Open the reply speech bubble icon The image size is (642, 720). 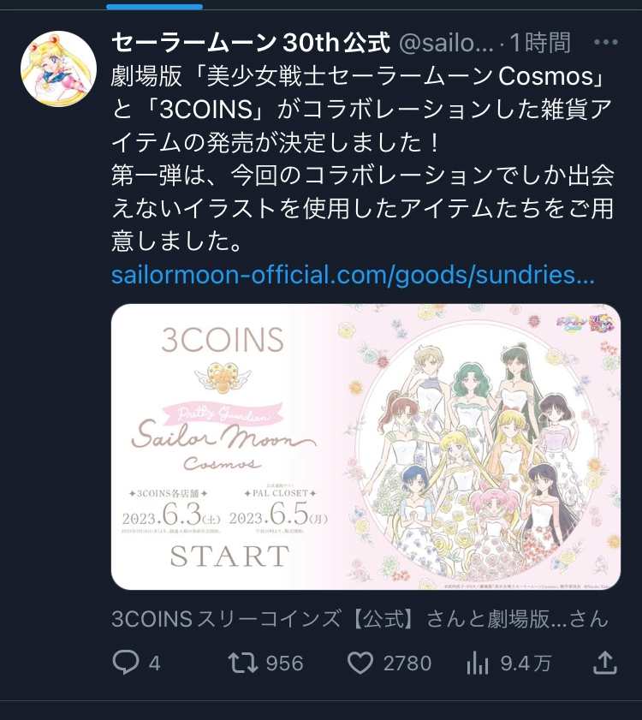pos(125,663)
